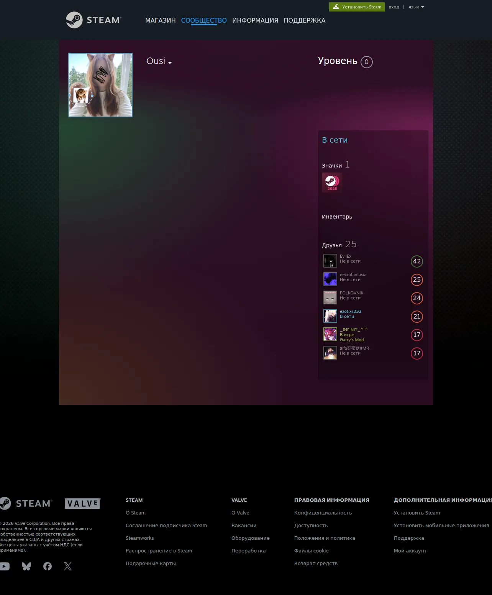
Task: Open the Переработка footer link
Action: pyautogui.click(x=249, y=551)
